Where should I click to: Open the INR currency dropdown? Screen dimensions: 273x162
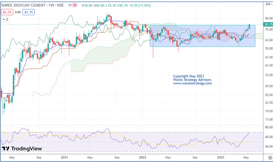pyautogui.click(x=269, y=4)
